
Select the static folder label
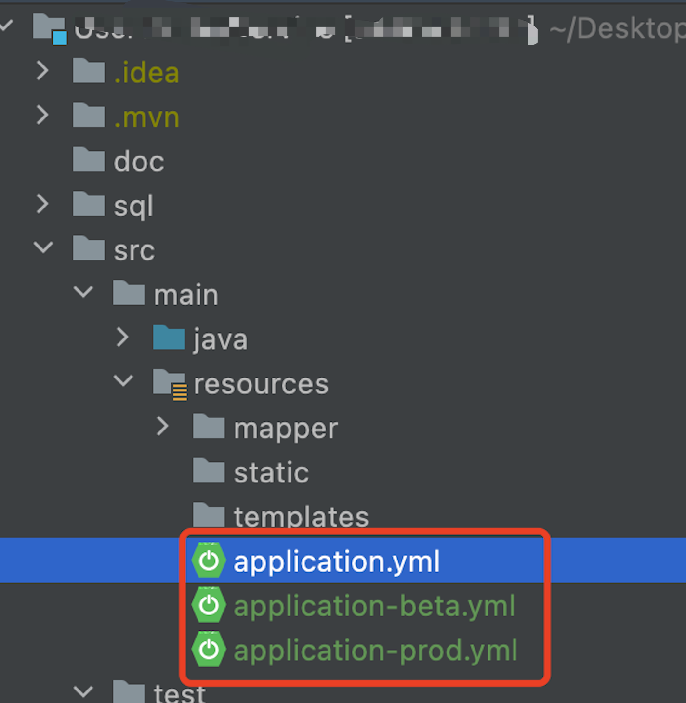click(271, 472)
